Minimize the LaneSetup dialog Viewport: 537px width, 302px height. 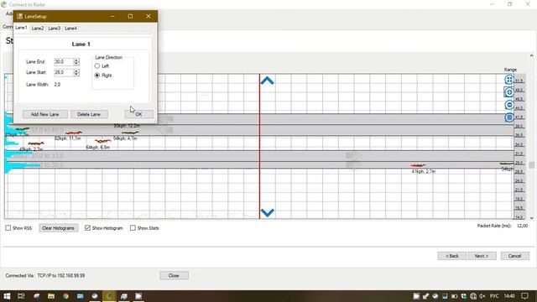[112, 16]
